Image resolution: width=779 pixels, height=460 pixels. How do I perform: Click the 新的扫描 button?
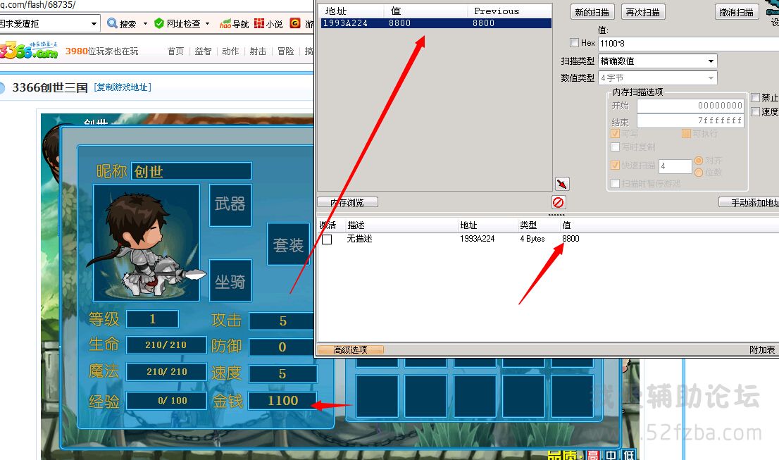[x=592, y=12]
